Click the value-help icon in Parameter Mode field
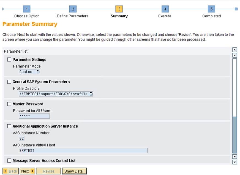Image resolution: width=240 pixels, height=175 pixels. (x=38, y=72)
